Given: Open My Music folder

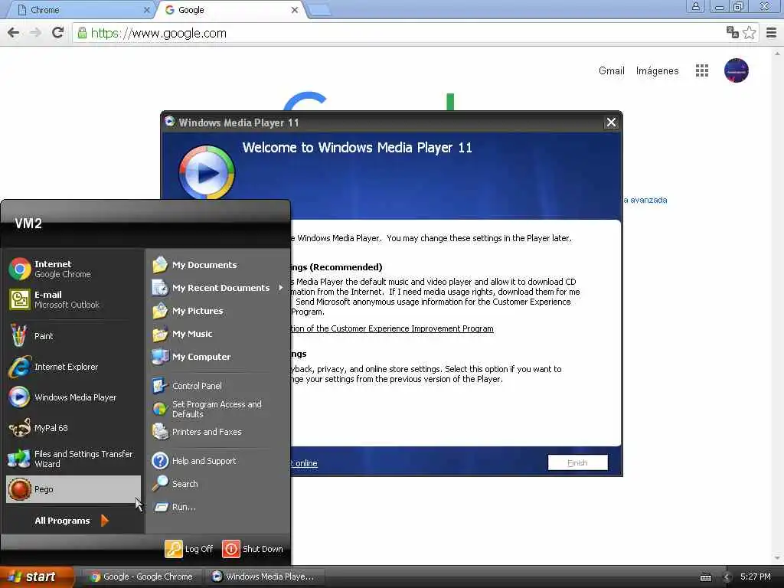Looking at the screenshot, I should (217, 334).
